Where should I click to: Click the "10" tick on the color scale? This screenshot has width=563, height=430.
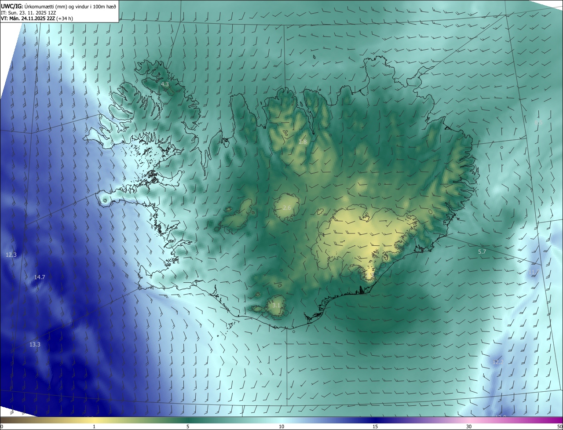click(281, 426)
